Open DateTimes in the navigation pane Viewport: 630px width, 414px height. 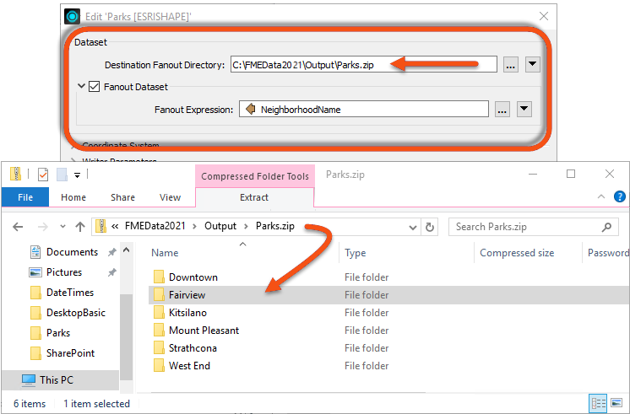pos(70,293)
